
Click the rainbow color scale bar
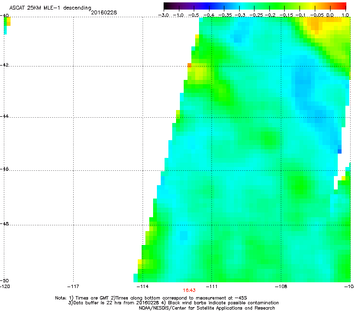[x=255, y=6]
